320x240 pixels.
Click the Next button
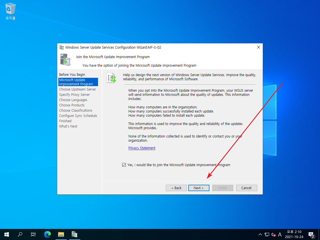(x=199, y=188)
